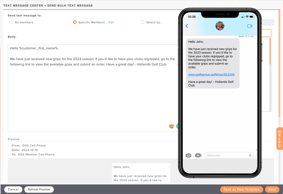This screenshot has height=194, width=283.
Task: Tap the back chevron in phone mockup
Action: 187,26
